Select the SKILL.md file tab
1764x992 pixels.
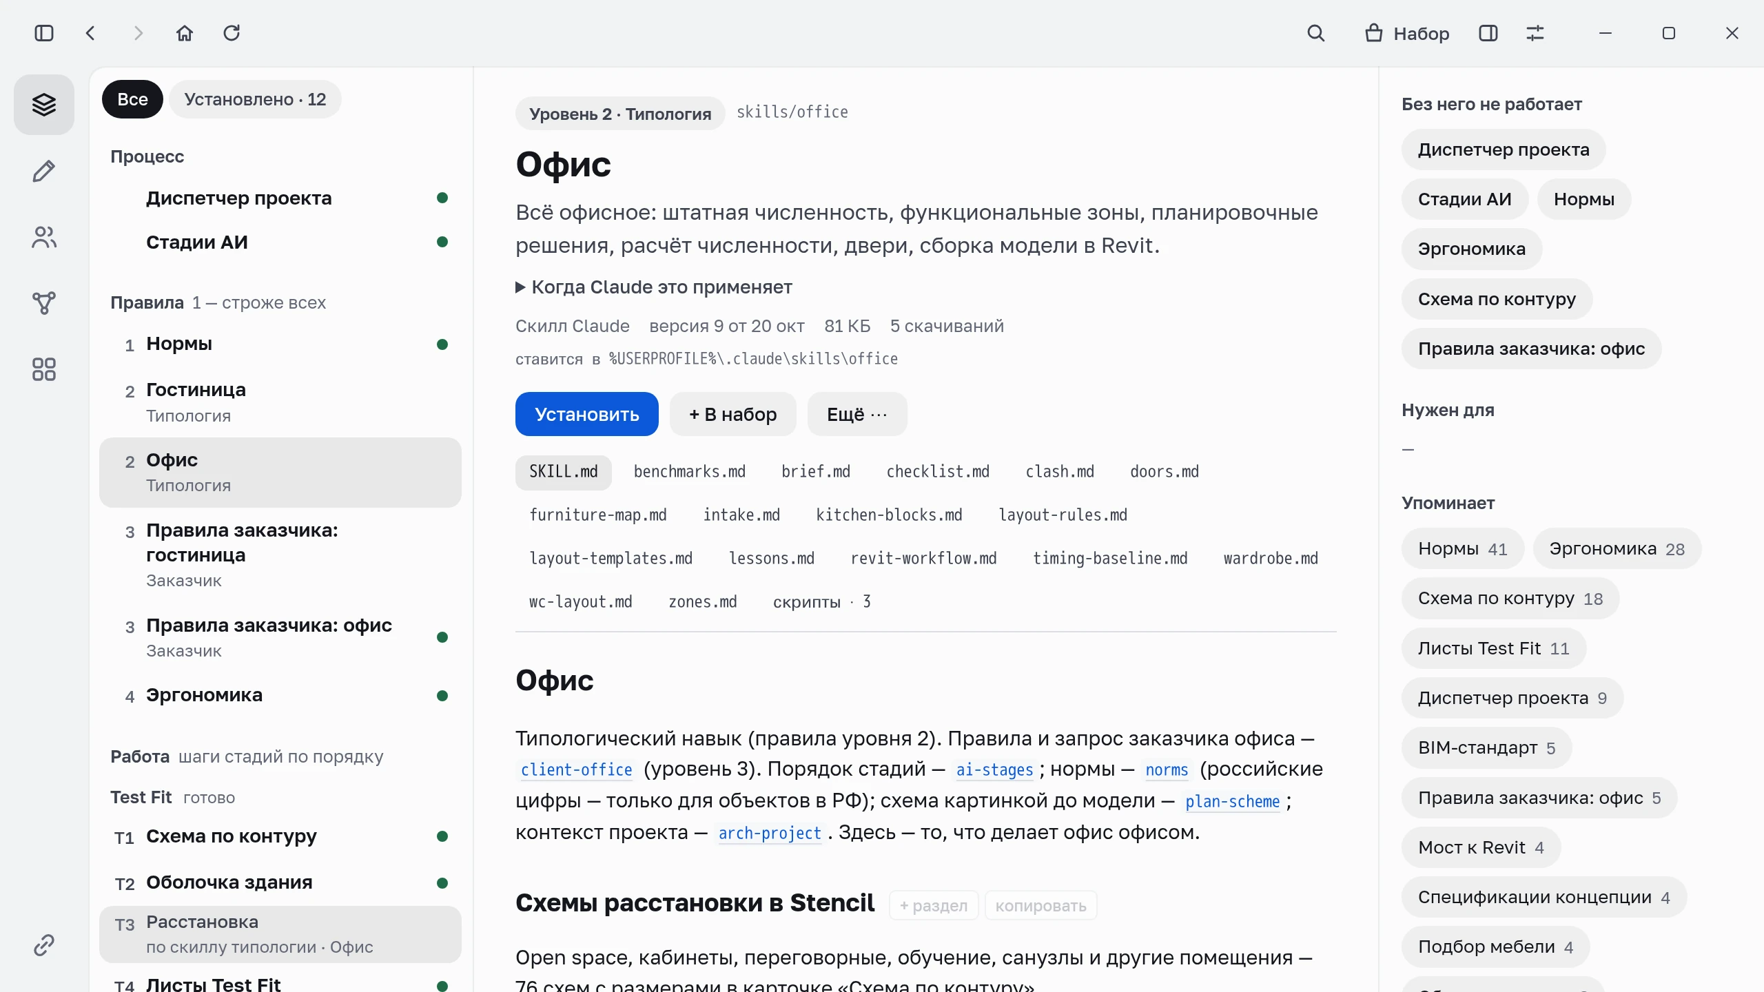[x=564, y=472]
